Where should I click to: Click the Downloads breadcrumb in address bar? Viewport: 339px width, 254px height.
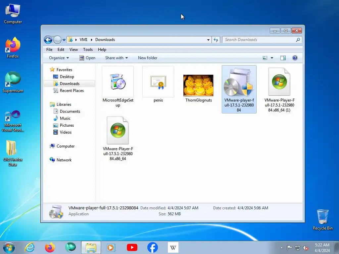pos(105,40)
